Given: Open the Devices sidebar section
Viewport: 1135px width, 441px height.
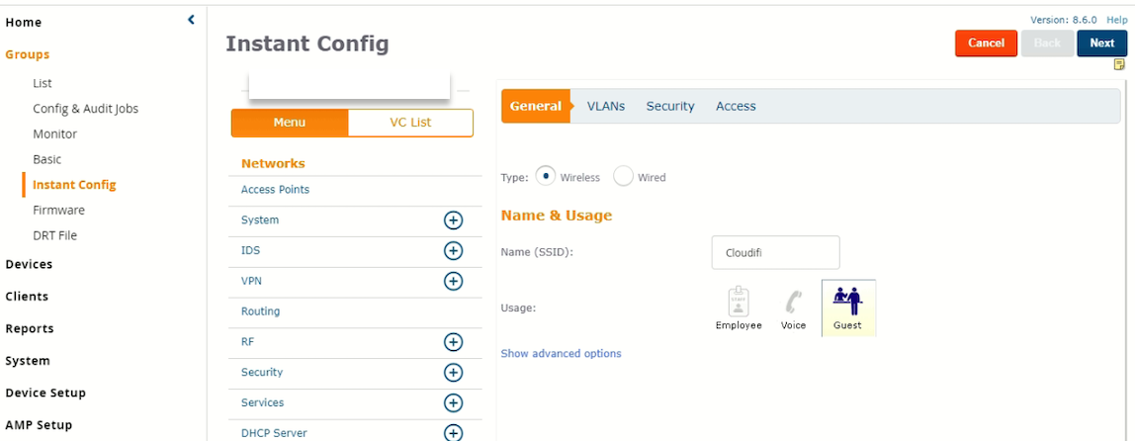Looking at the screenshot, I should [x=29, y=264].
